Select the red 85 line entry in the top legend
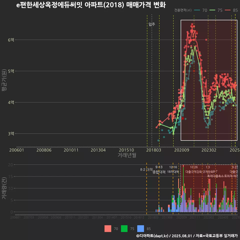Viewport: 240px width, 240px height. (x=231, y=10)
